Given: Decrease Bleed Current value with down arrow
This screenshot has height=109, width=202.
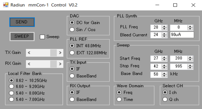Looking at the screenshot, I should tap(164, 36).
